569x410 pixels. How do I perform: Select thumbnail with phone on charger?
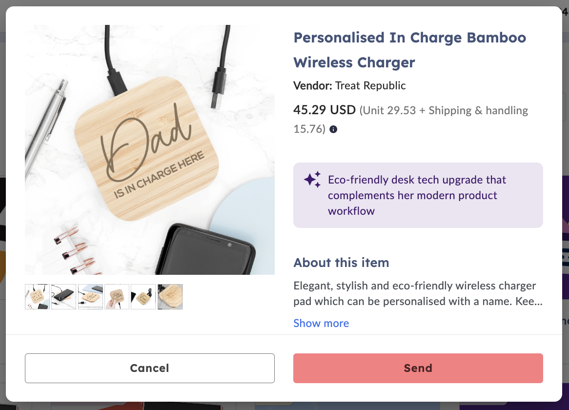pyautogui.click(x=64, y=297)
